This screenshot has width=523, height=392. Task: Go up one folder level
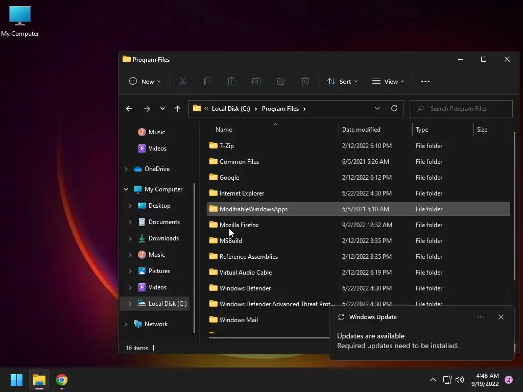(177, 109)
